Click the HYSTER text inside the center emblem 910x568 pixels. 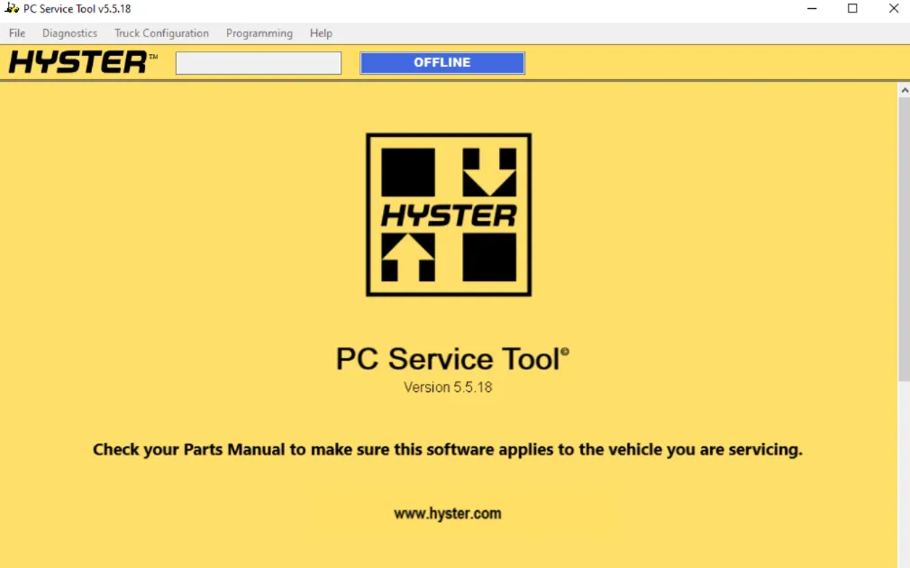449,215
